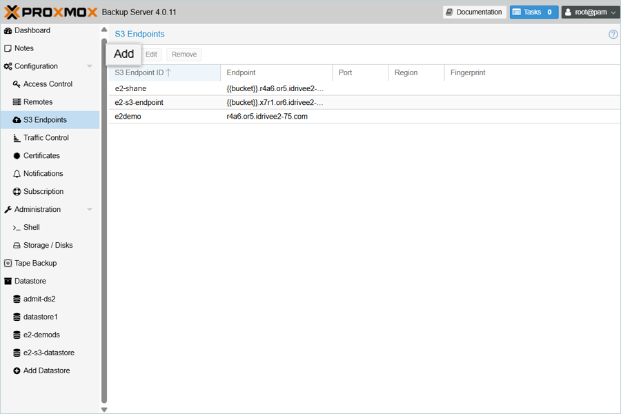Click the help question mark icon
The image size is (621, 414).
point(613,34)
